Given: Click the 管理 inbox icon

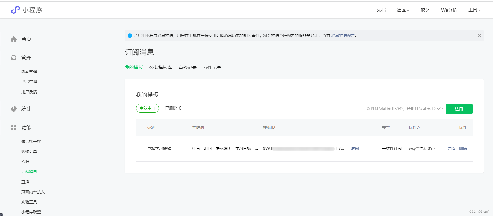Looking at the screenshot, I should pos(14,58).
